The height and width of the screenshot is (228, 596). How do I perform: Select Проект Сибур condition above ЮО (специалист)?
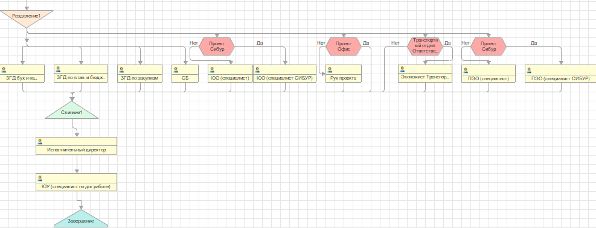[217, 46]
